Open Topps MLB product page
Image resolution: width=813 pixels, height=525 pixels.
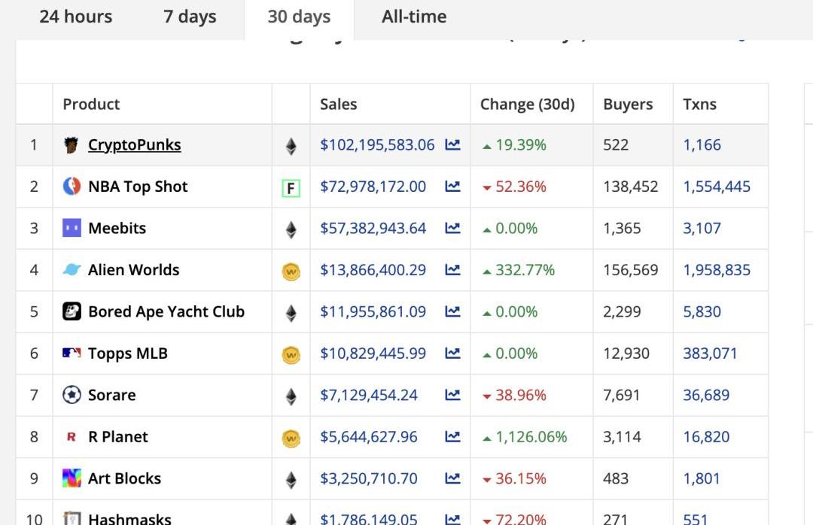pyautogui.click(x=128, y=353)
